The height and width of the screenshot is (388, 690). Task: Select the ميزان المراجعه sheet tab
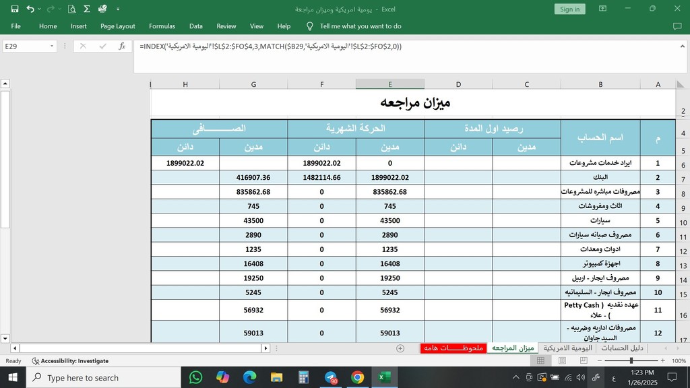point(513,348)
